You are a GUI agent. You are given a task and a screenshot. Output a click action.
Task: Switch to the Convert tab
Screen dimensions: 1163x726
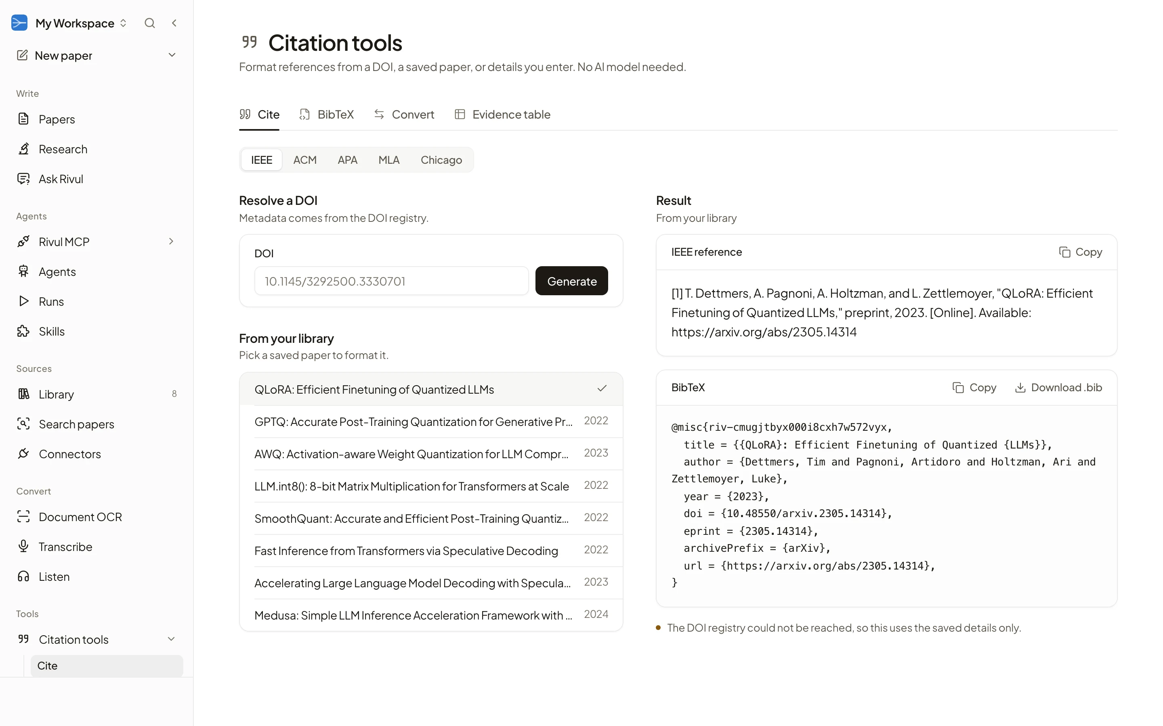click(x=404, y=114)
